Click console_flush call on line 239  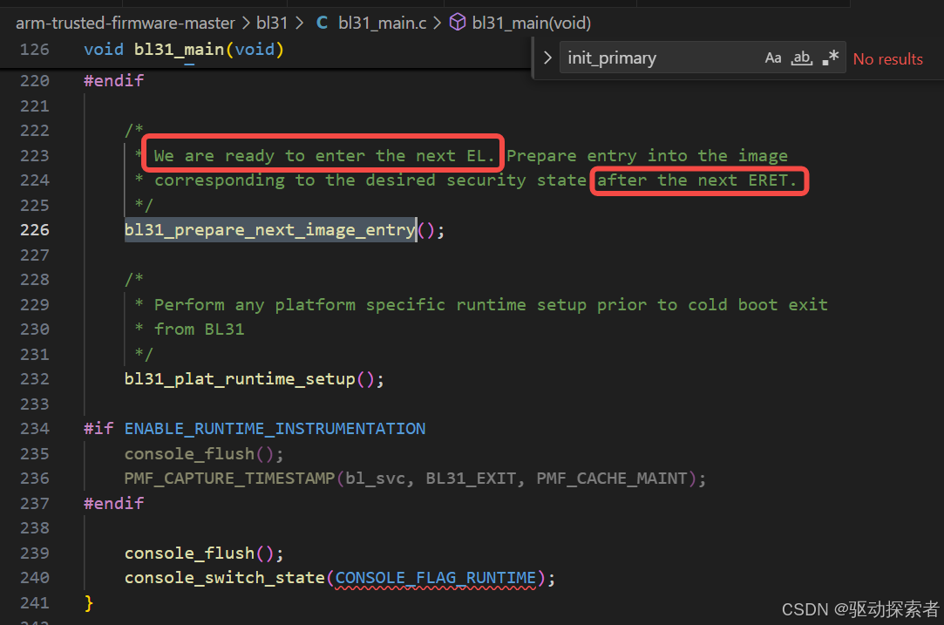pos(190,553)
